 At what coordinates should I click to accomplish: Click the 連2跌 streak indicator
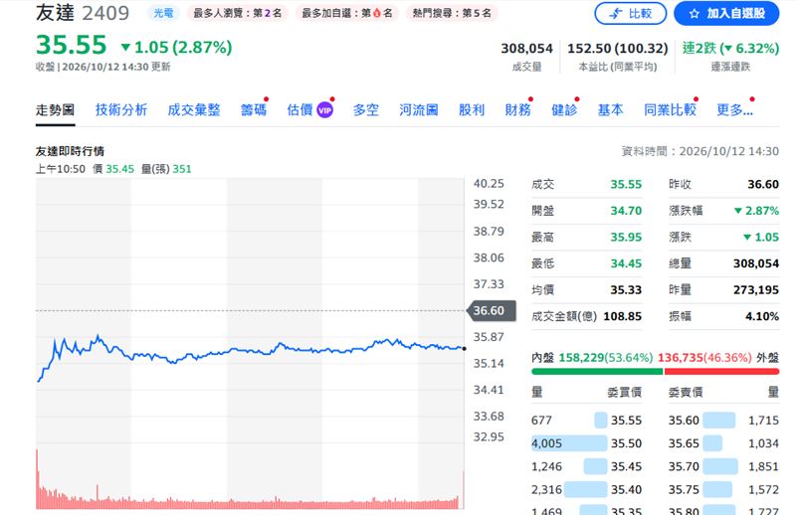click(730, 48)
